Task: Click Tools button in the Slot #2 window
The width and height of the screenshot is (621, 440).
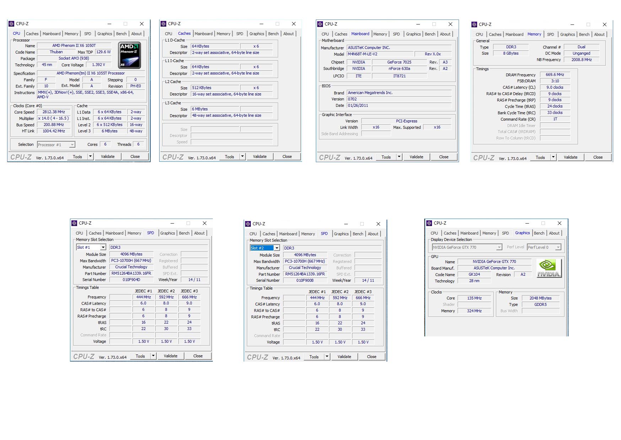Action: click(x=314, y=357)
